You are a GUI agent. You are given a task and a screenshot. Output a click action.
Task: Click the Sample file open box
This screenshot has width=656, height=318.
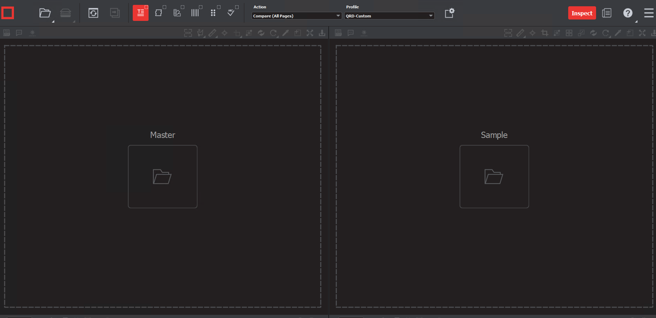pos(494,177)
